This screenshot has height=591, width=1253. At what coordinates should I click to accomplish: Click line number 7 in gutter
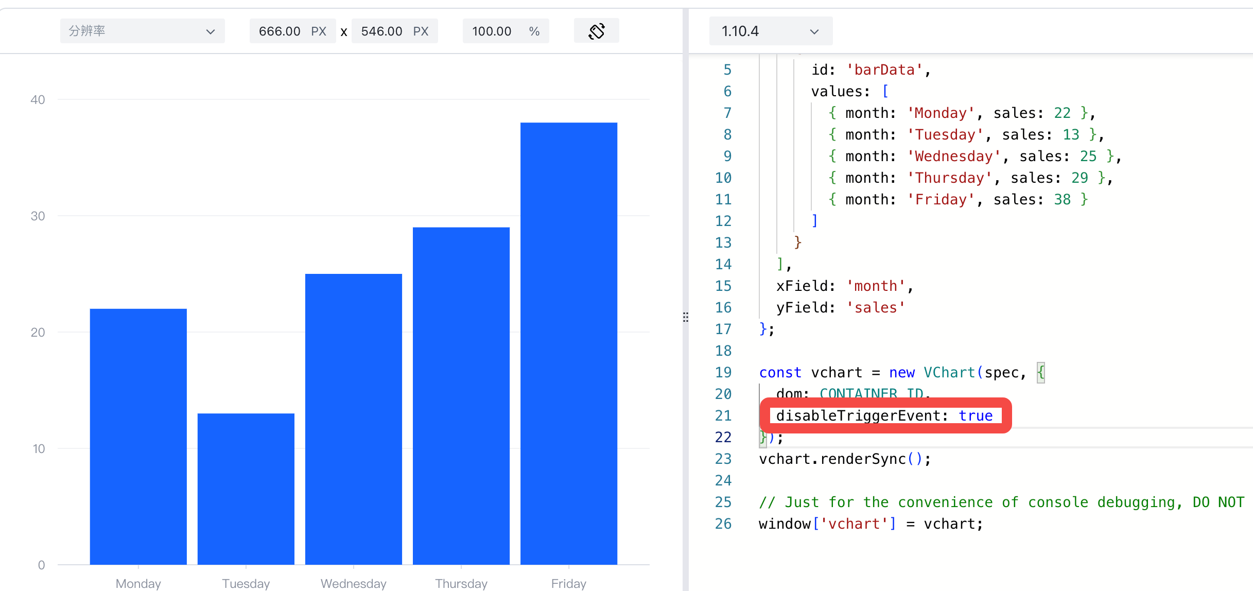tap(727, 113)
